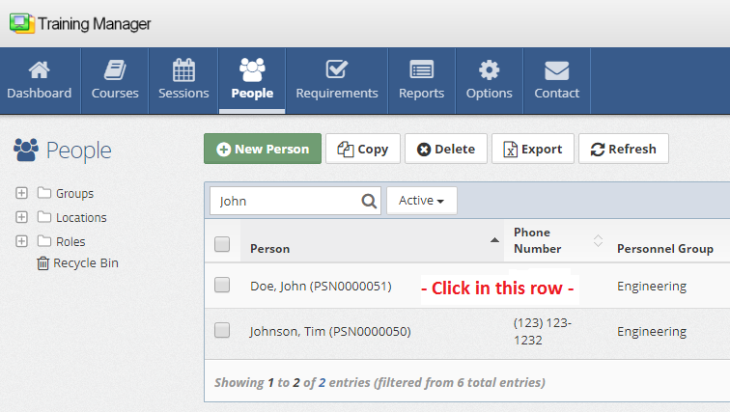Open Contact envelope icon

point(556,70)
